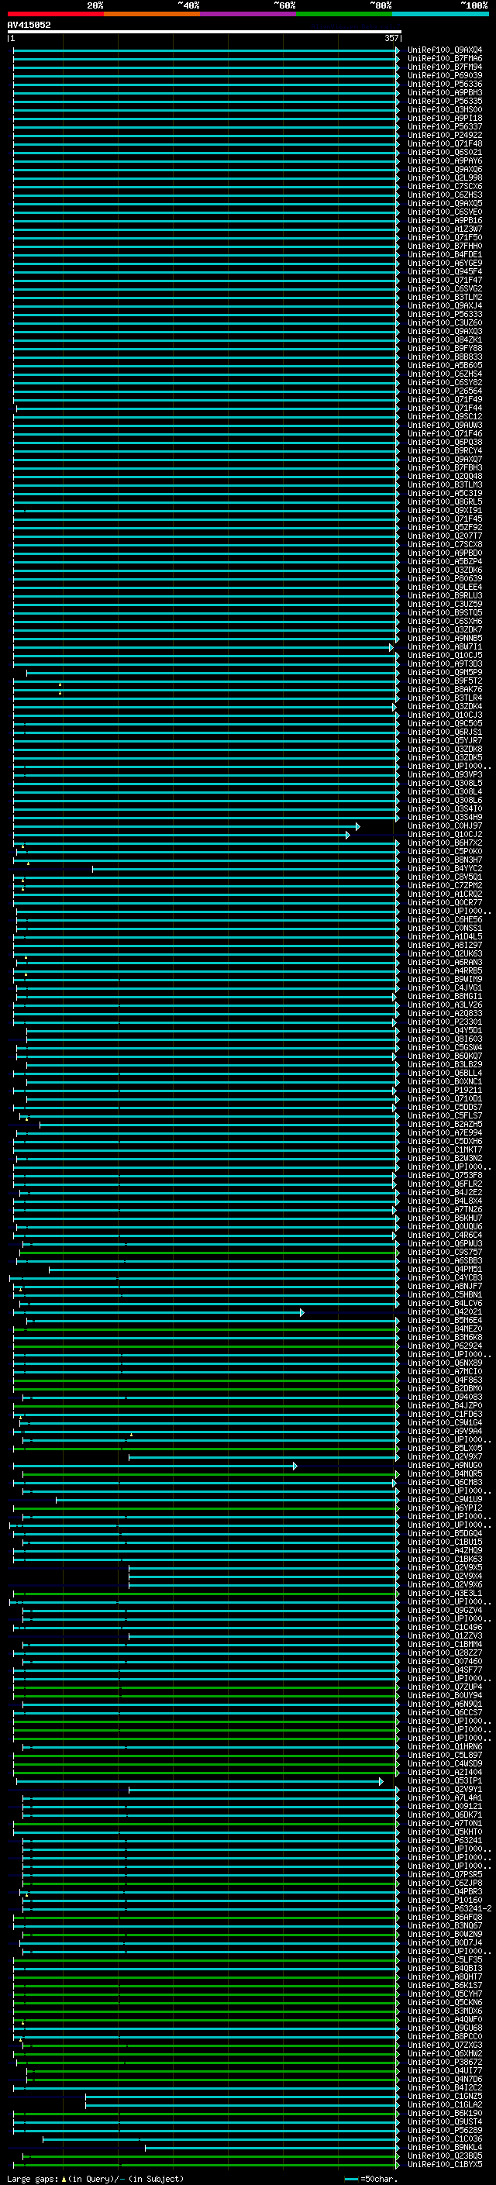Click hit UniRef100_B6KHU7
Screen dimensions: 496x2185
445,1218
